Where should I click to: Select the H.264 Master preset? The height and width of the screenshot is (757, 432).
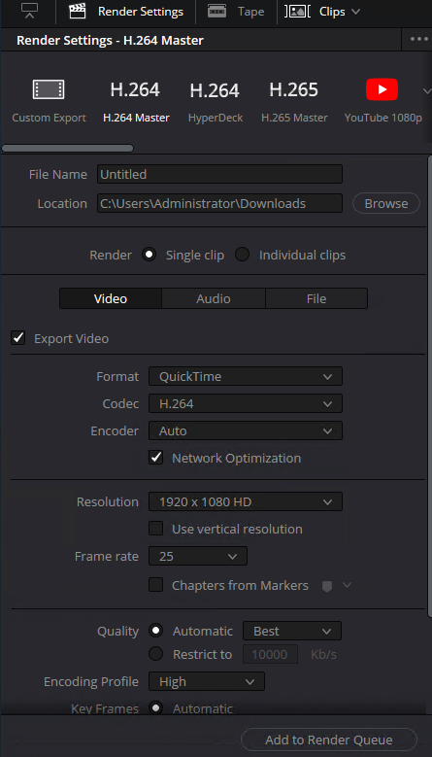136,101
